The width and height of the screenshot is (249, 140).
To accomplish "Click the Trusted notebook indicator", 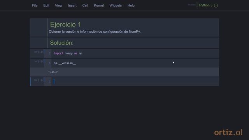I will point(191,5).
